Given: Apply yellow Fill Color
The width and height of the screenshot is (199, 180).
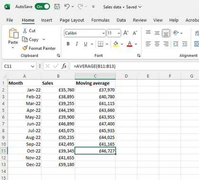Looking at the screenshot, I should click(116, 44).
